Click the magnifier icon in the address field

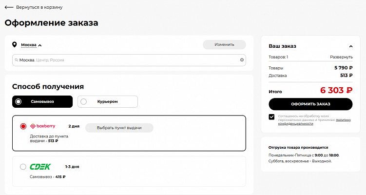17,60
